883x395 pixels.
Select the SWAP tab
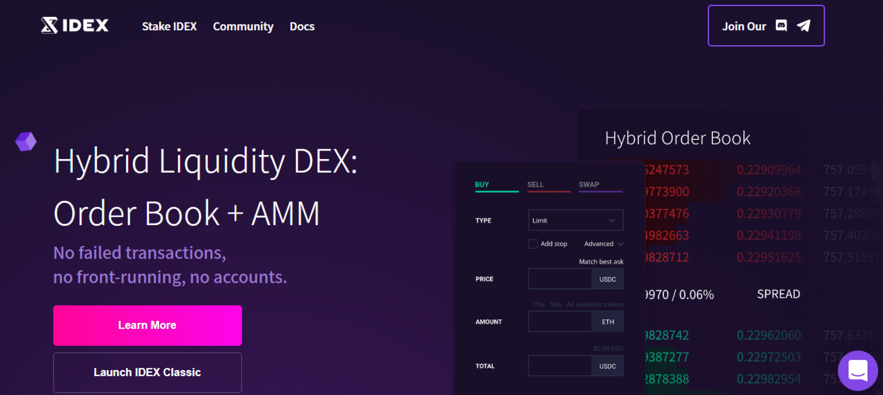pyautogui.click(x=589, y=185)
